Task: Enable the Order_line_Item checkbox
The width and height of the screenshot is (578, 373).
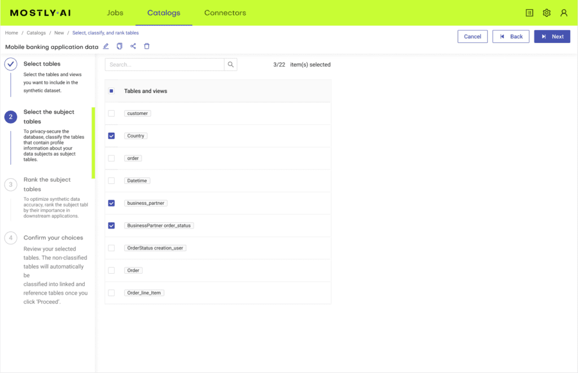Action: [x=111, y=293]
